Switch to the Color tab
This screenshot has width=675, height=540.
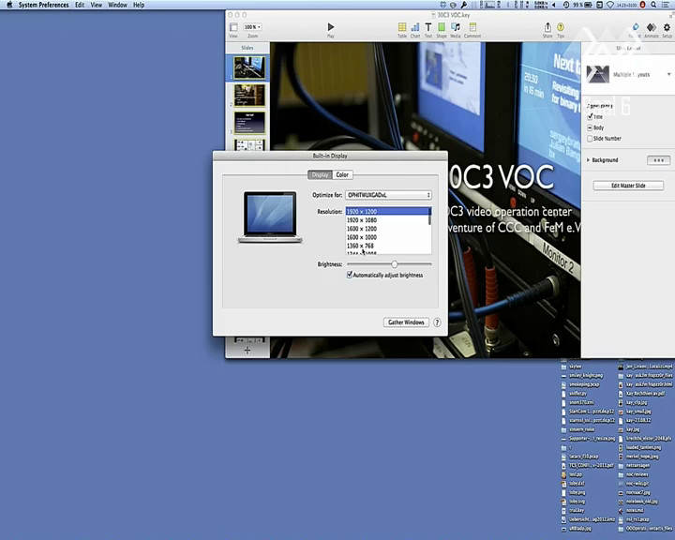[342, 174]
